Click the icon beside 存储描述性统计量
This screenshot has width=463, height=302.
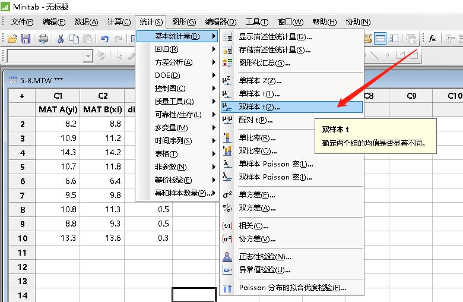227,50
